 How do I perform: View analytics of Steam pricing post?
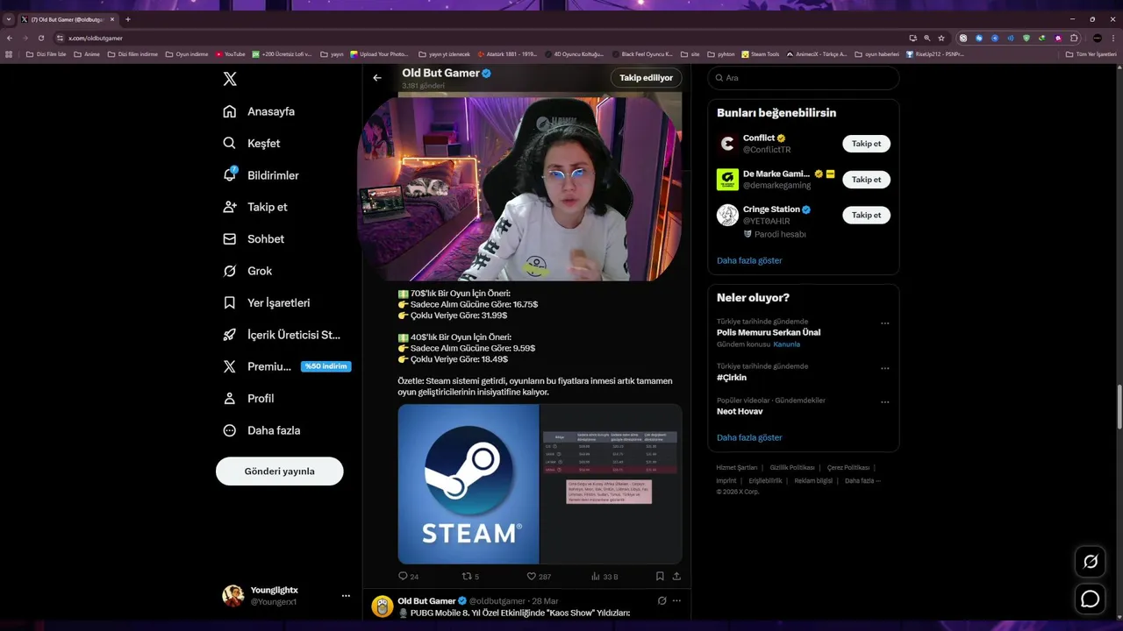(604, 577)
